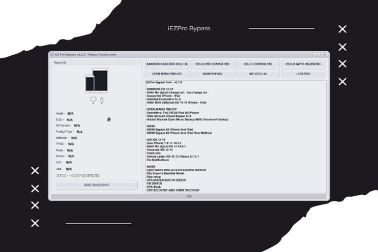Click the iOS Version N/A value

click(77, 126)
